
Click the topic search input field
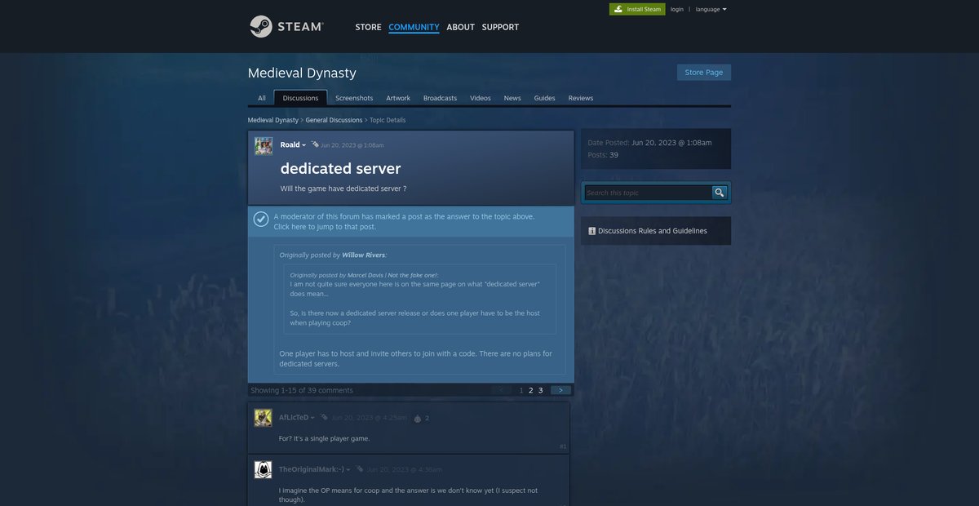648,193
